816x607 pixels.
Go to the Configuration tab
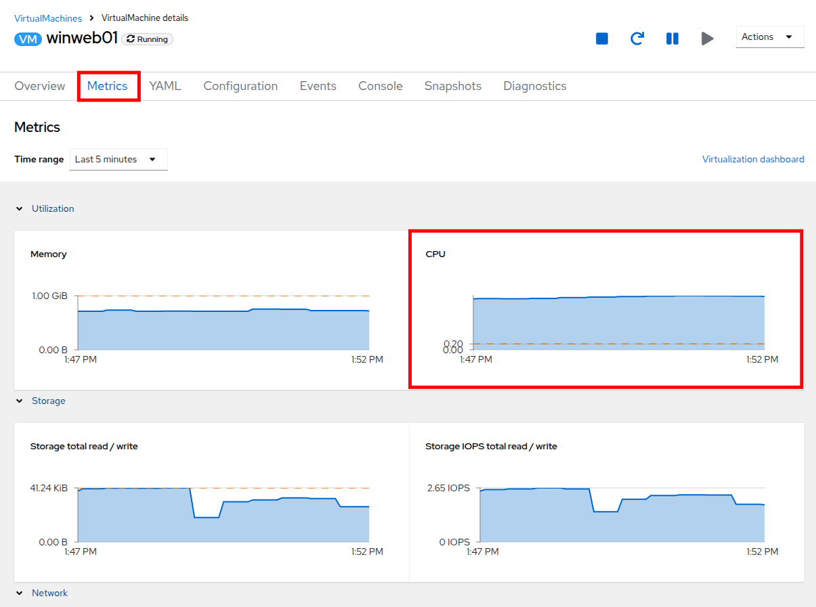(240, 86)
